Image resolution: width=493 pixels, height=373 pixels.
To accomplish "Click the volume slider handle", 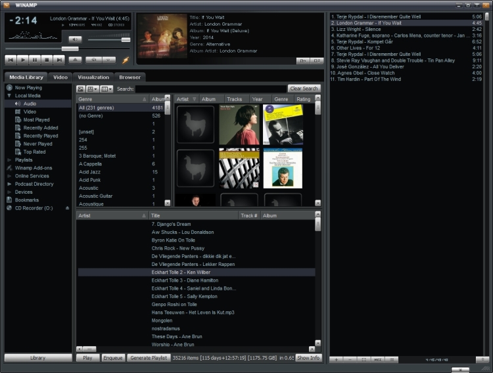I will [x=126, y=39].
